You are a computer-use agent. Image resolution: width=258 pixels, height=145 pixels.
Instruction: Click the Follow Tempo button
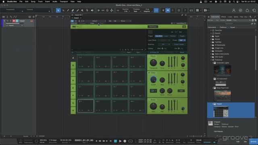pyautogui.click(x=179, y=44)
